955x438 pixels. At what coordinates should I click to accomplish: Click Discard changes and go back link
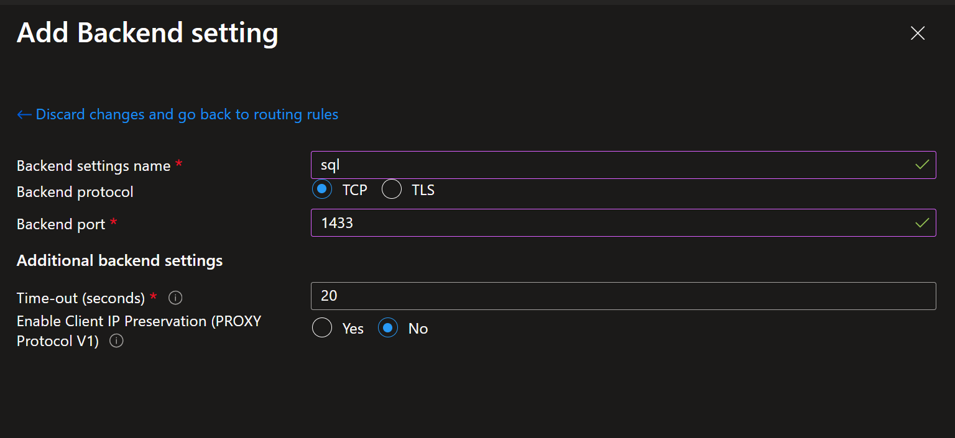click(x=187, y=114)
